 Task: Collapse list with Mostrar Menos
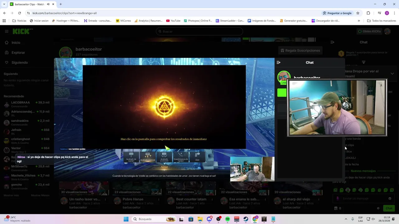pos(40,195)
